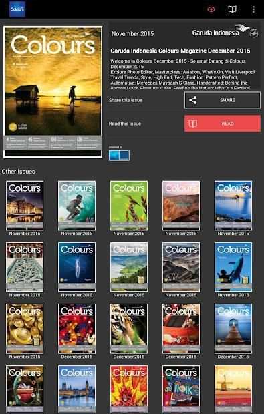Image resolution: width=264 pixels, height=414 pixels.
Task: Click the issue description text block
Action: [x=183, y=75]
